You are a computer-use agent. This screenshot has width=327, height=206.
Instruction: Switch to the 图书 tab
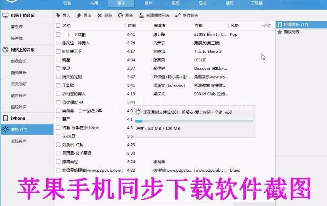coord(203,3)
